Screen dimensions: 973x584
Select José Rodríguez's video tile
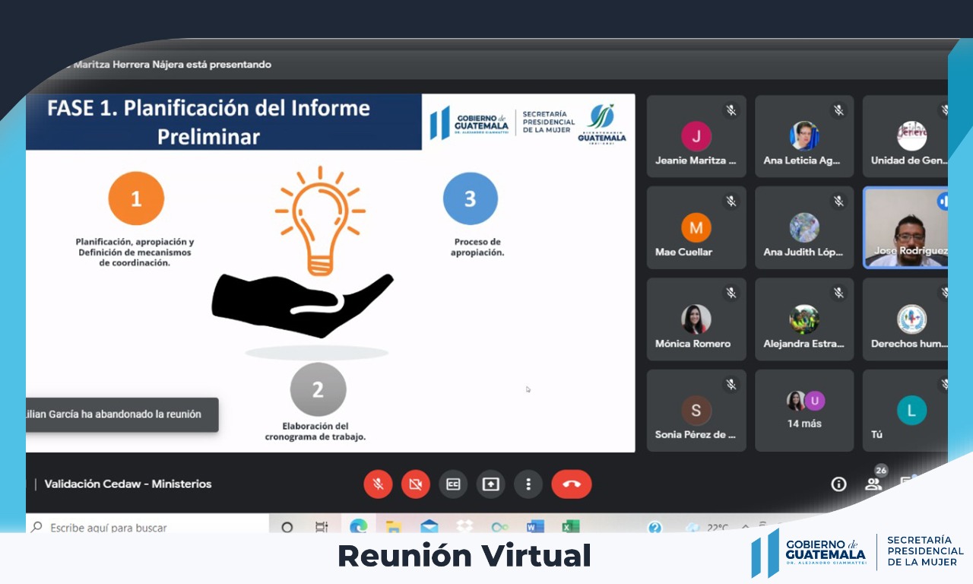pos(905,227)
